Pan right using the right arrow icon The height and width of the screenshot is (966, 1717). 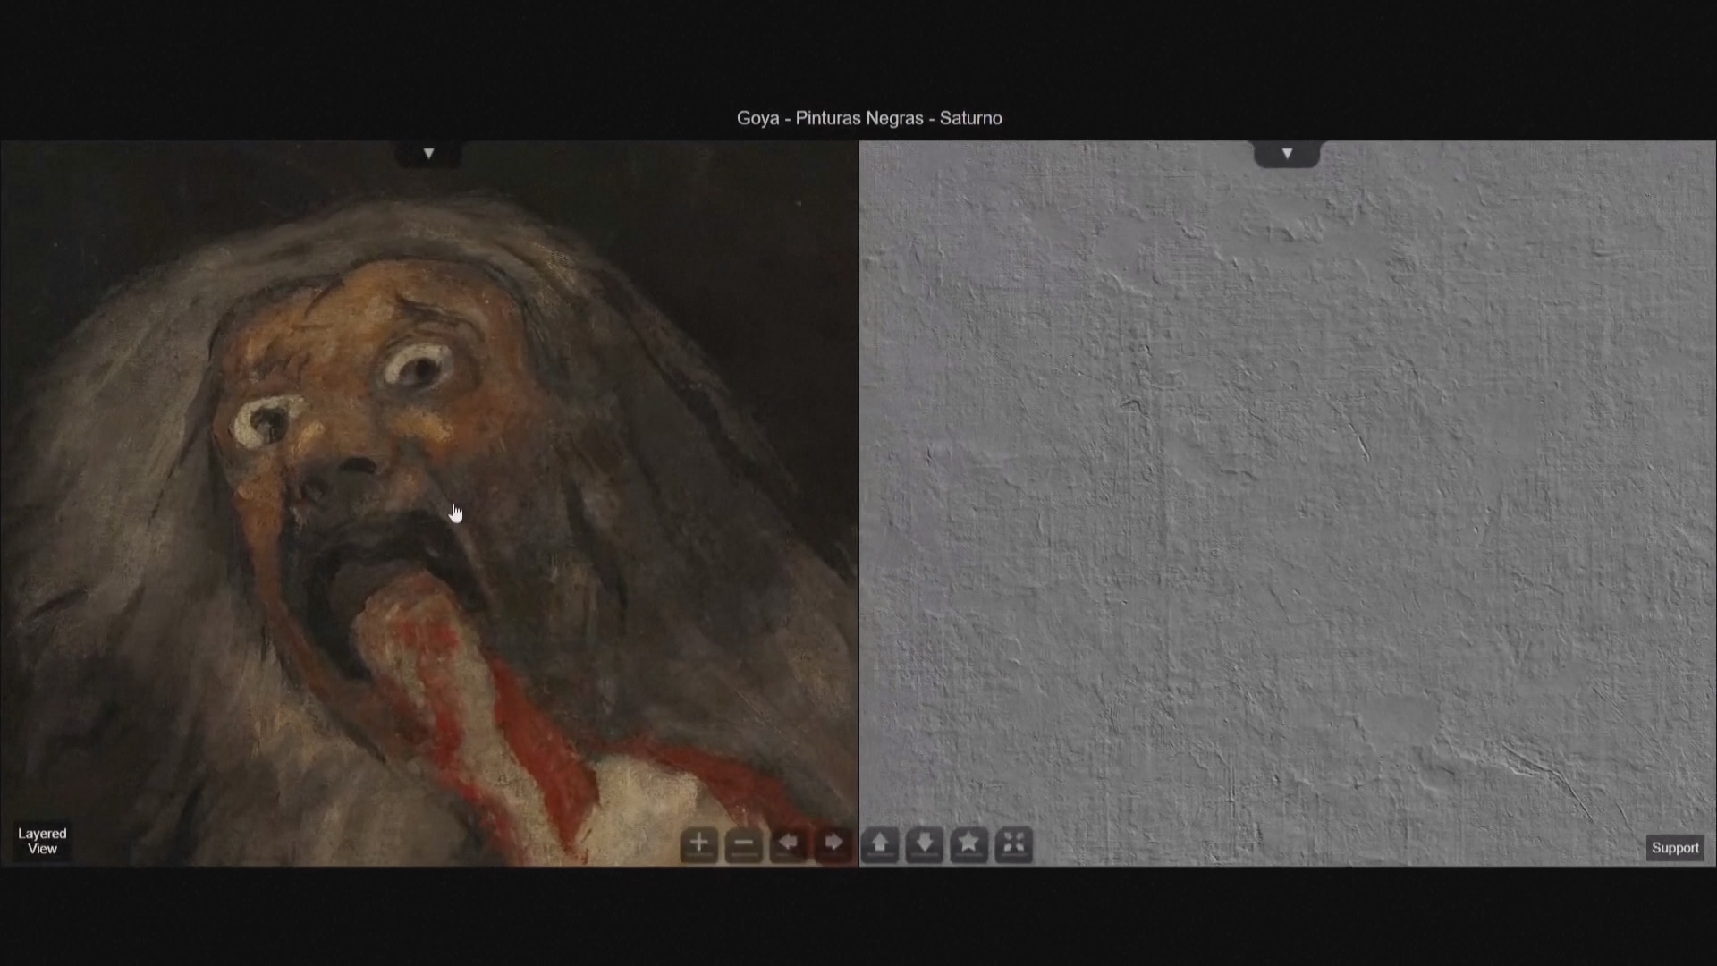pyautogui.click(x=833, y=843)
